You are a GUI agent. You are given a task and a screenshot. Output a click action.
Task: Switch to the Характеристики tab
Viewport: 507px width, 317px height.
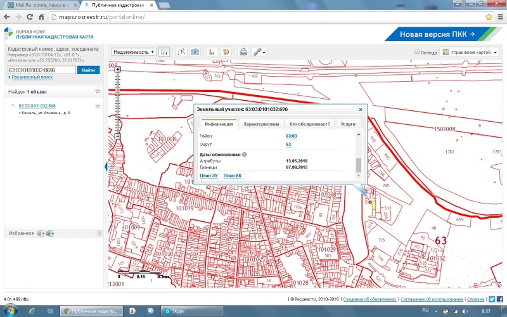[x=261, y=124]
